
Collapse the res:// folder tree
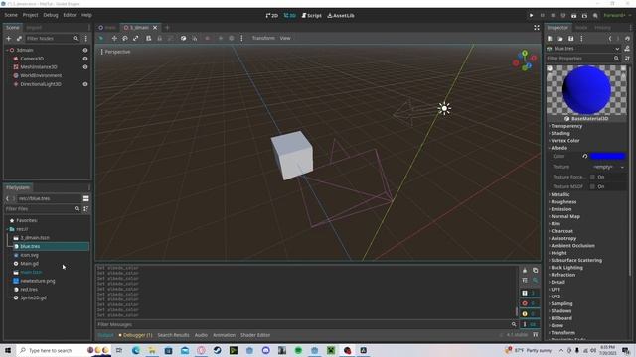8,229
